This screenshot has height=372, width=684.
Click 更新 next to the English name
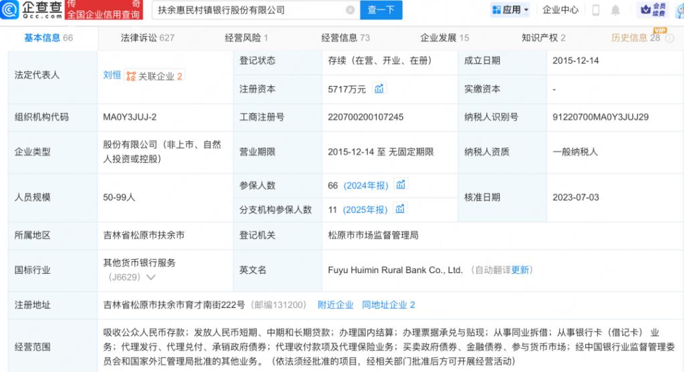click(x=520, y=270)
